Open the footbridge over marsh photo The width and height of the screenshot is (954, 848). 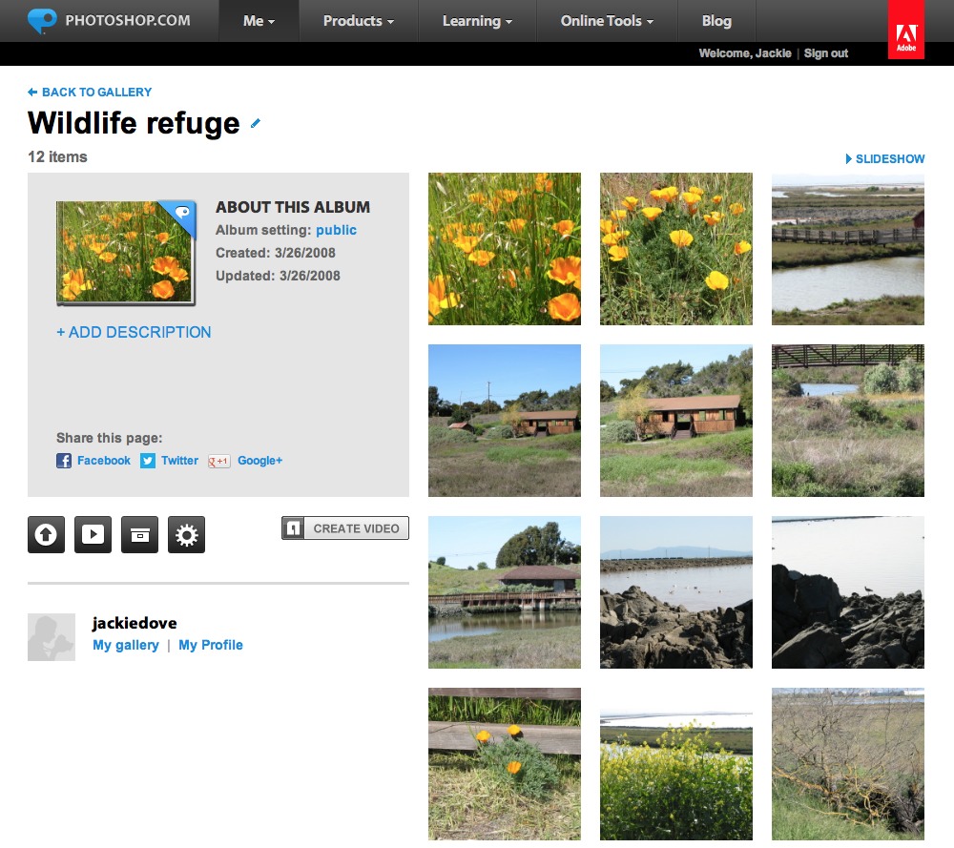[848, 421]
